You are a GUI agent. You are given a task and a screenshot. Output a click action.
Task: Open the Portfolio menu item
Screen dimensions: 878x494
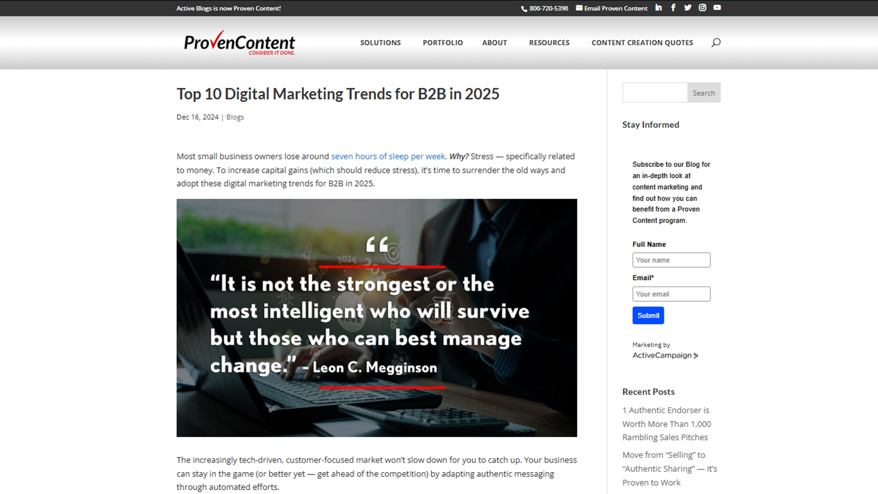click(x=443, y=43)
